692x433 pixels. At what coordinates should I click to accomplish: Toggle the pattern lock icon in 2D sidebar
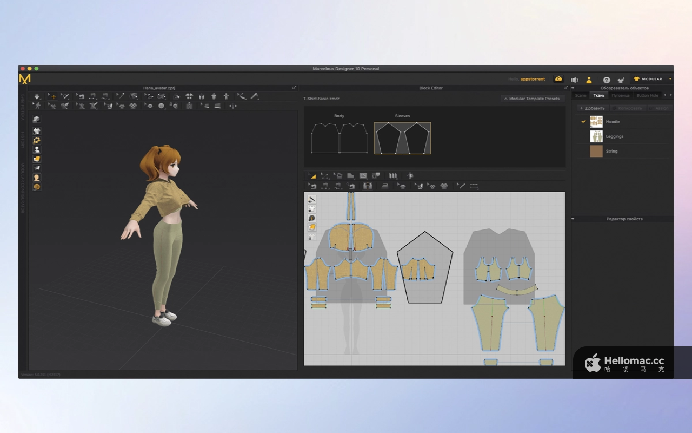pyautogui.click(x=312, y=237)
